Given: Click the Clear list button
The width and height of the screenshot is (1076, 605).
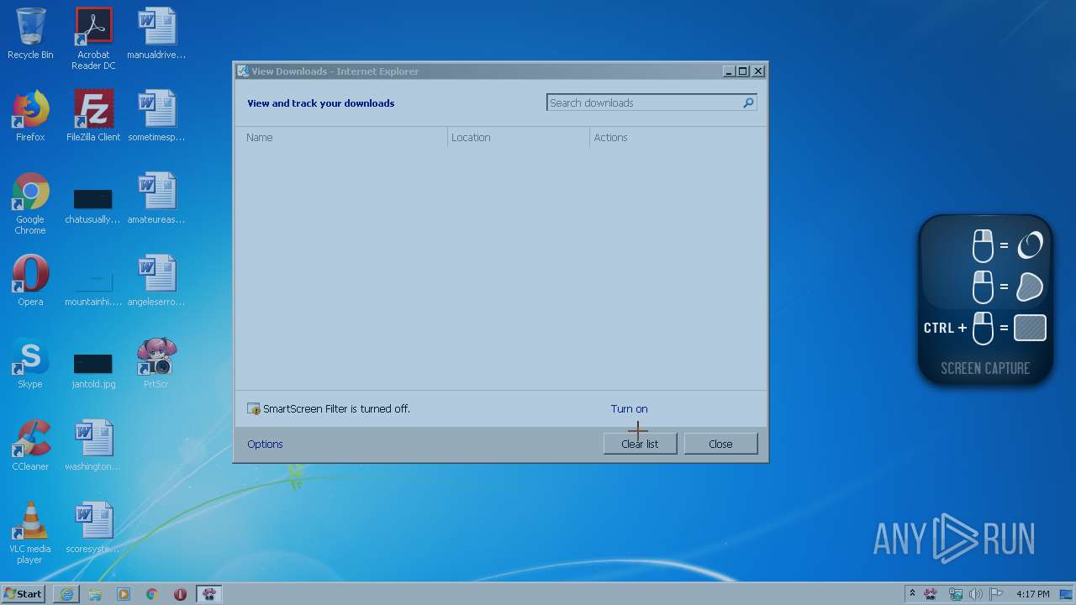Looking at the screenshot, I should pyautogui.click(x=640, y=444).
